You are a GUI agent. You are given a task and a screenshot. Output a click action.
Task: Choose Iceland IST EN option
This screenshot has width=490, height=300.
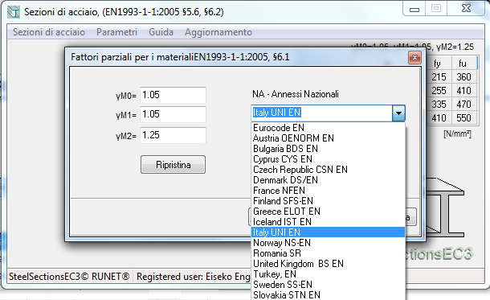tap(328, 222)
